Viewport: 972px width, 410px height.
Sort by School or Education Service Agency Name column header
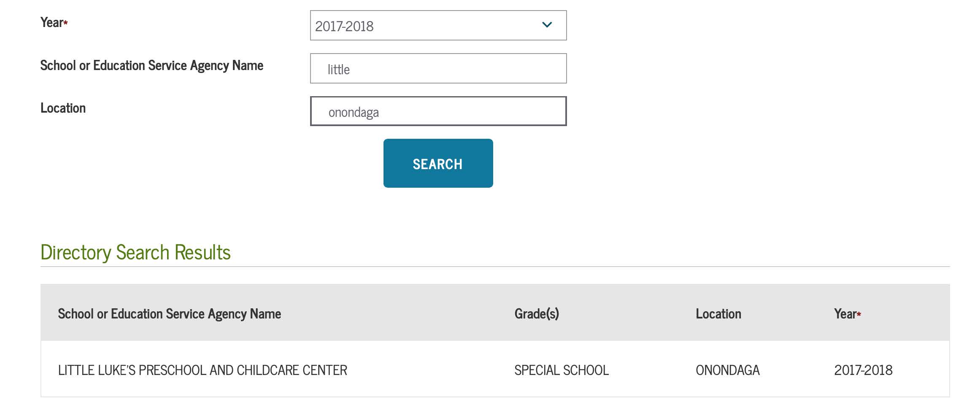point(169,314)
